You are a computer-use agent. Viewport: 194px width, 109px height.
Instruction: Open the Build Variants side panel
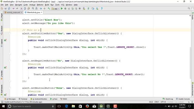[2, 90]
